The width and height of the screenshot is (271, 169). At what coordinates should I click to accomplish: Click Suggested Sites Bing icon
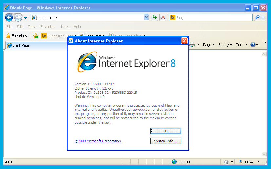pyautogui.click(x=44, y=36)
